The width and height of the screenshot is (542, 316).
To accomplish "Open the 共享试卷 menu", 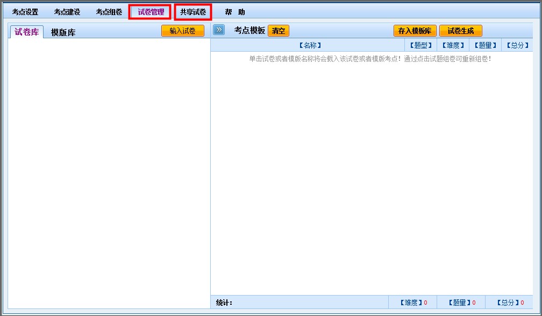I will 193,12.
